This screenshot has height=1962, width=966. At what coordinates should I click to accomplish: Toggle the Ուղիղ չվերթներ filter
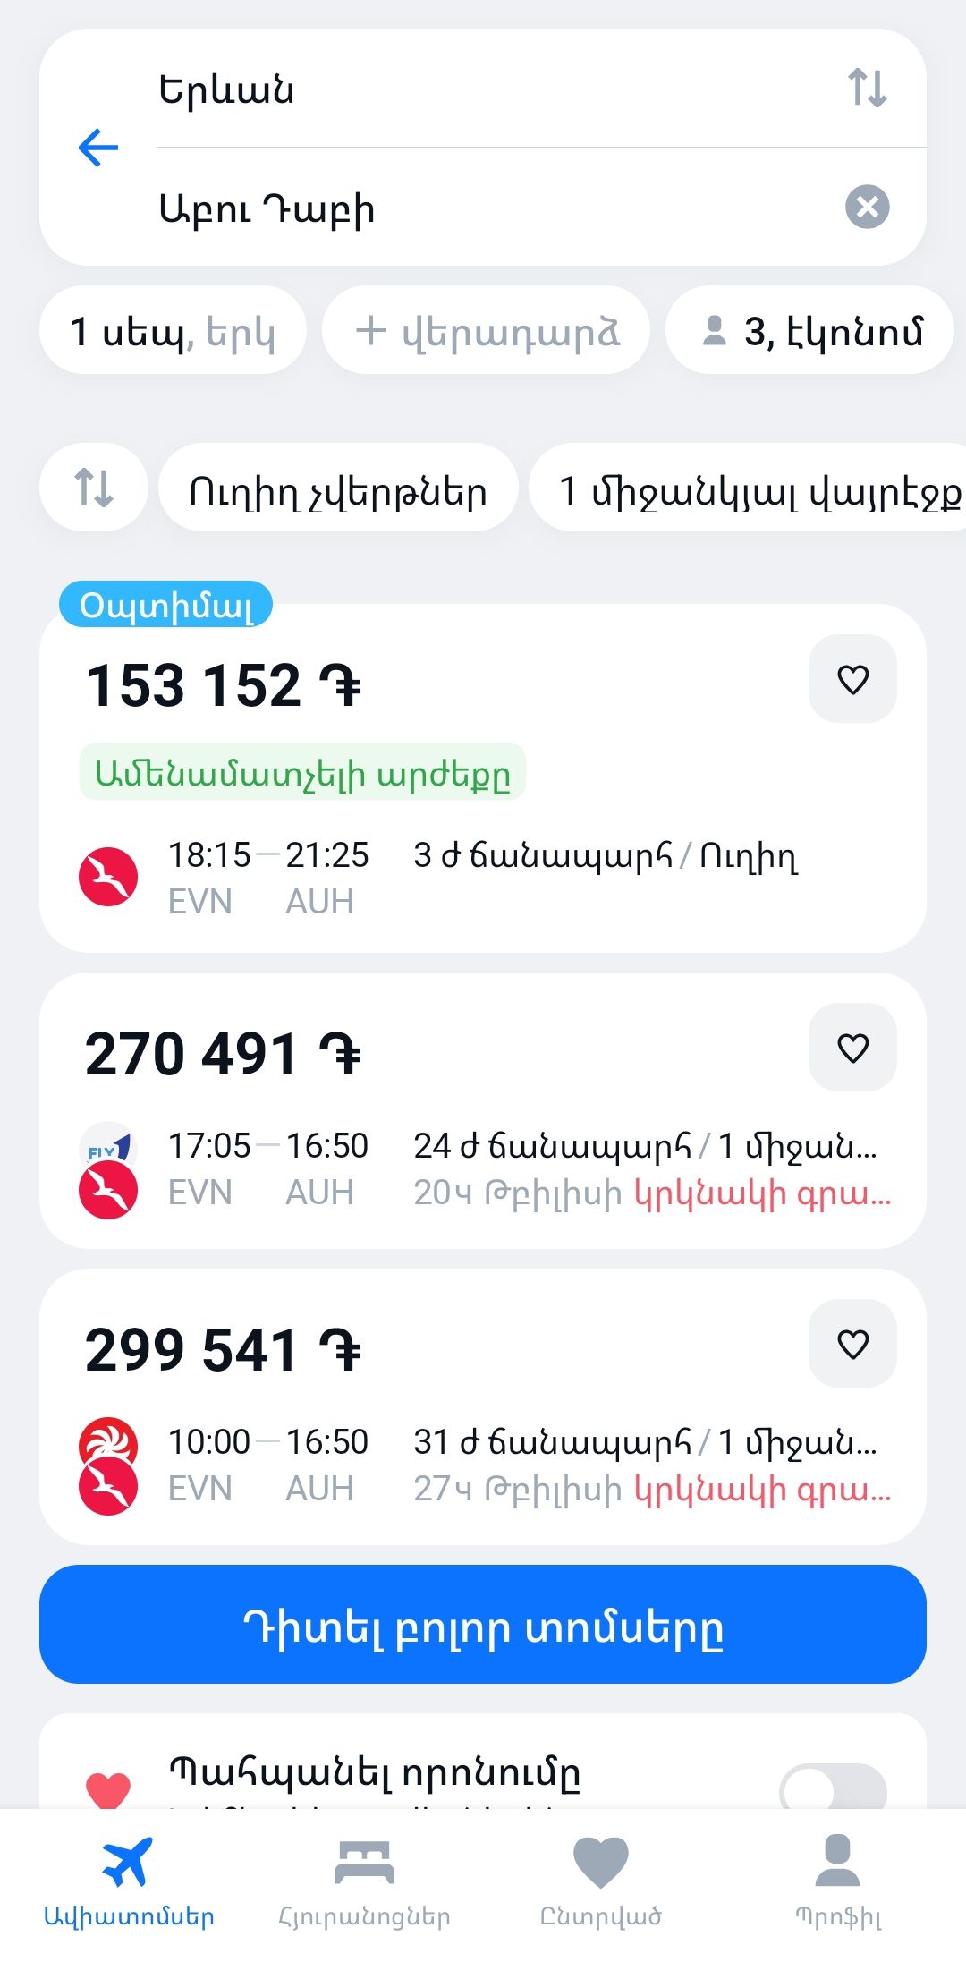coord(338,488)
